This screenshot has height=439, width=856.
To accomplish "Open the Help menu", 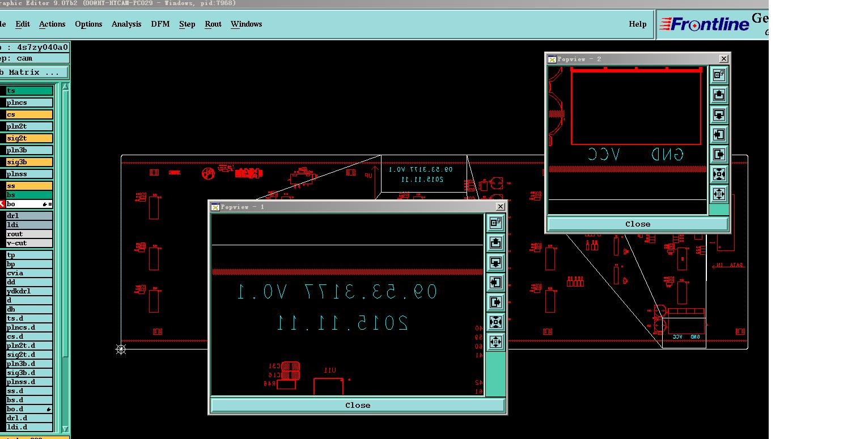I will [x=638, y=24].
